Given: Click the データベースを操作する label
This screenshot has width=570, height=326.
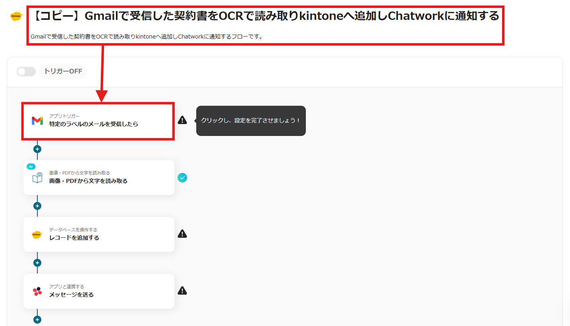Looking at the screenshot, I should click(73, 230).
